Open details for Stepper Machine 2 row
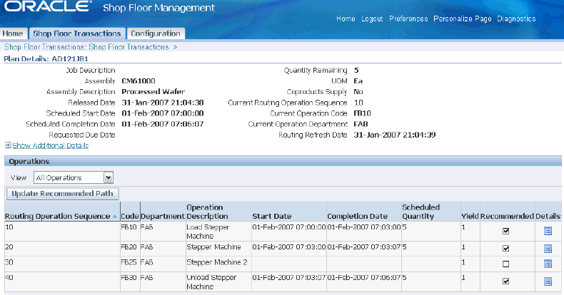 click(x=548, y=264)
